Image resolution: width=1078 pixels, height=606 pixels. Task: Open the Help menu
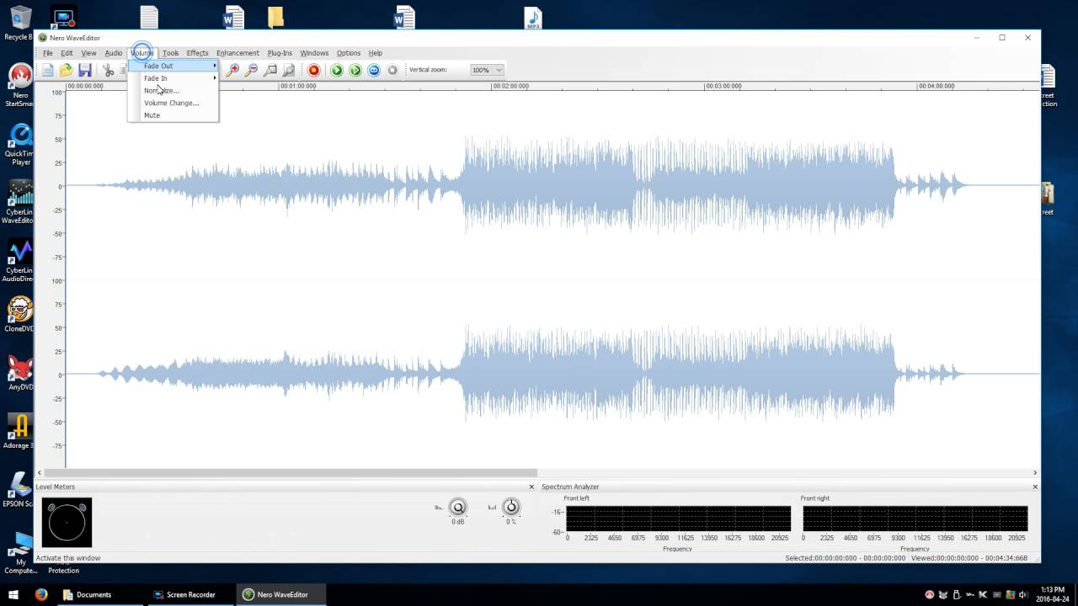(x=376, y=53)
